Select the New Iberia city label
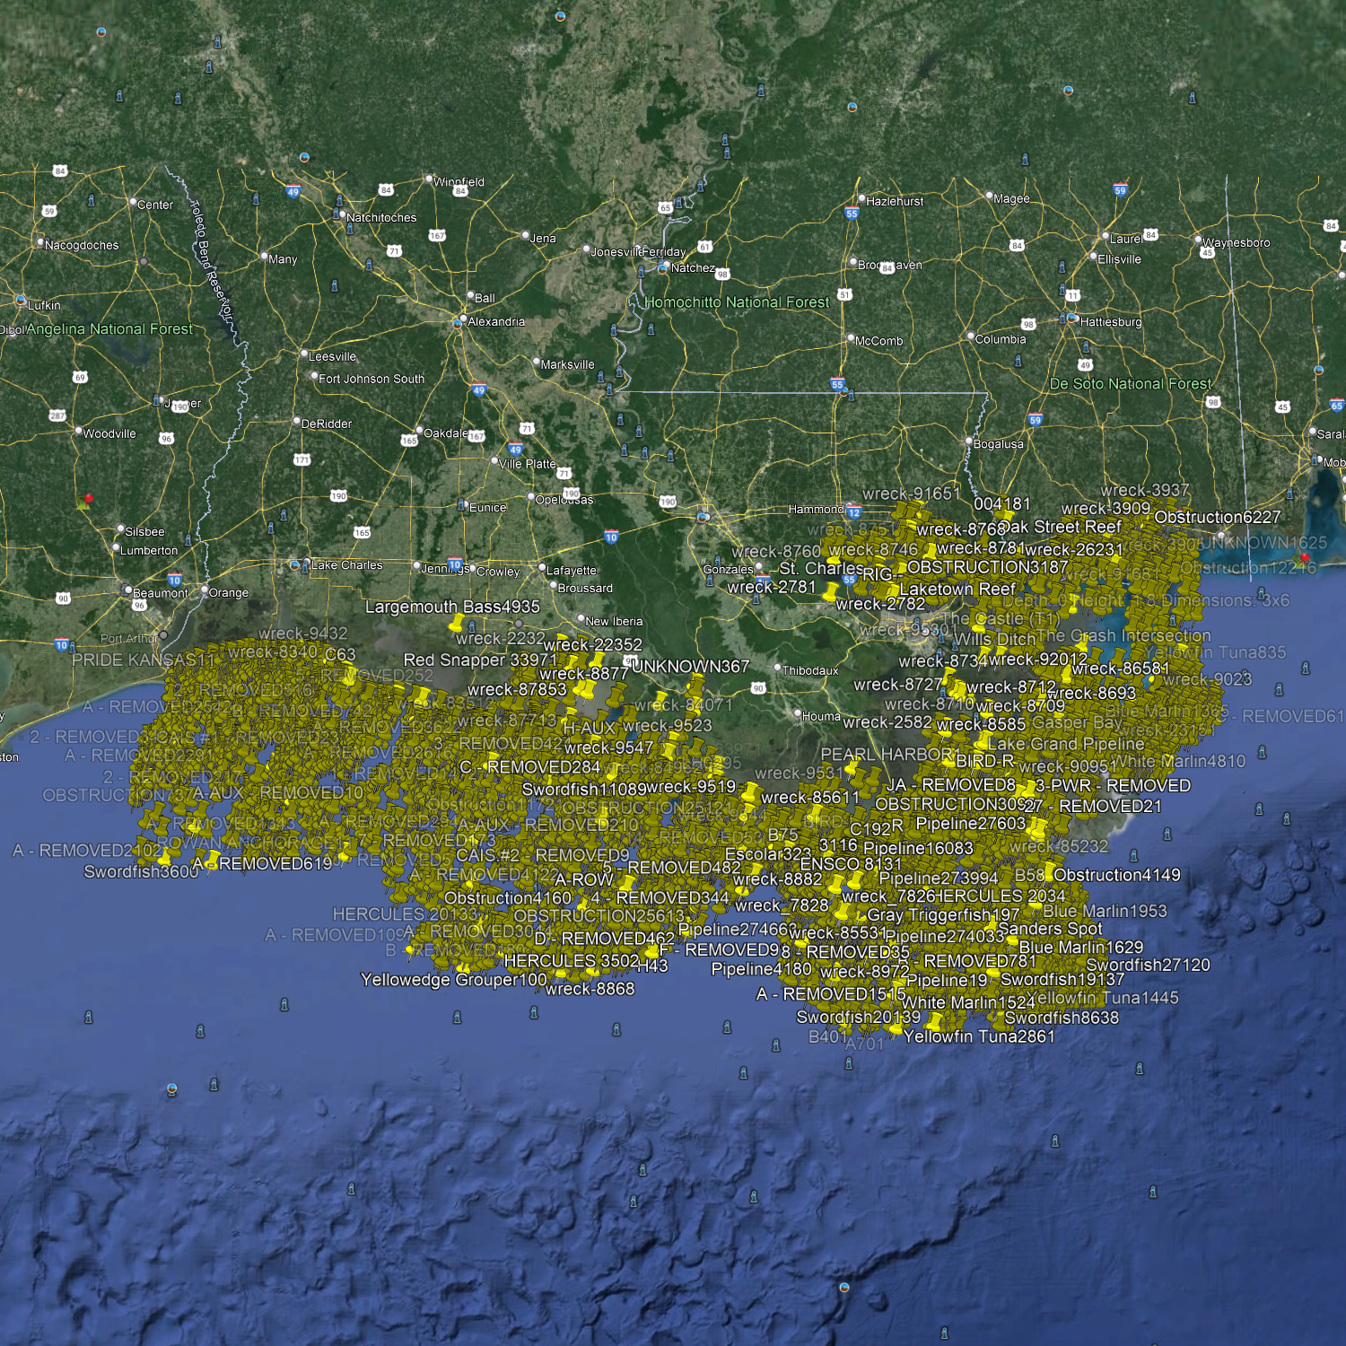This screenshot has width=1346, height=1346. pos(614,621)
